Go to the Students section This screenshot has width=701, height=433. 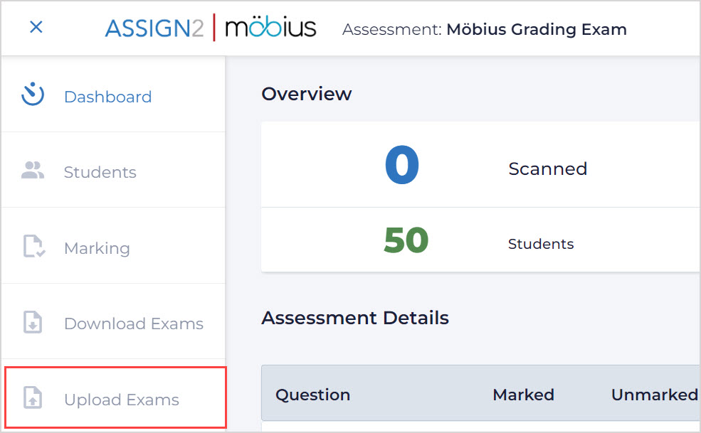(100, 172)
